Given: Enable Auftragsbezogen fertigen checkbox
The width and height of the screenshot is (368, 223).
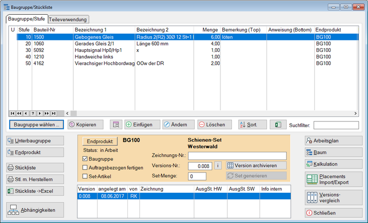Looking at the screenshot, I should tap(85, 167).
